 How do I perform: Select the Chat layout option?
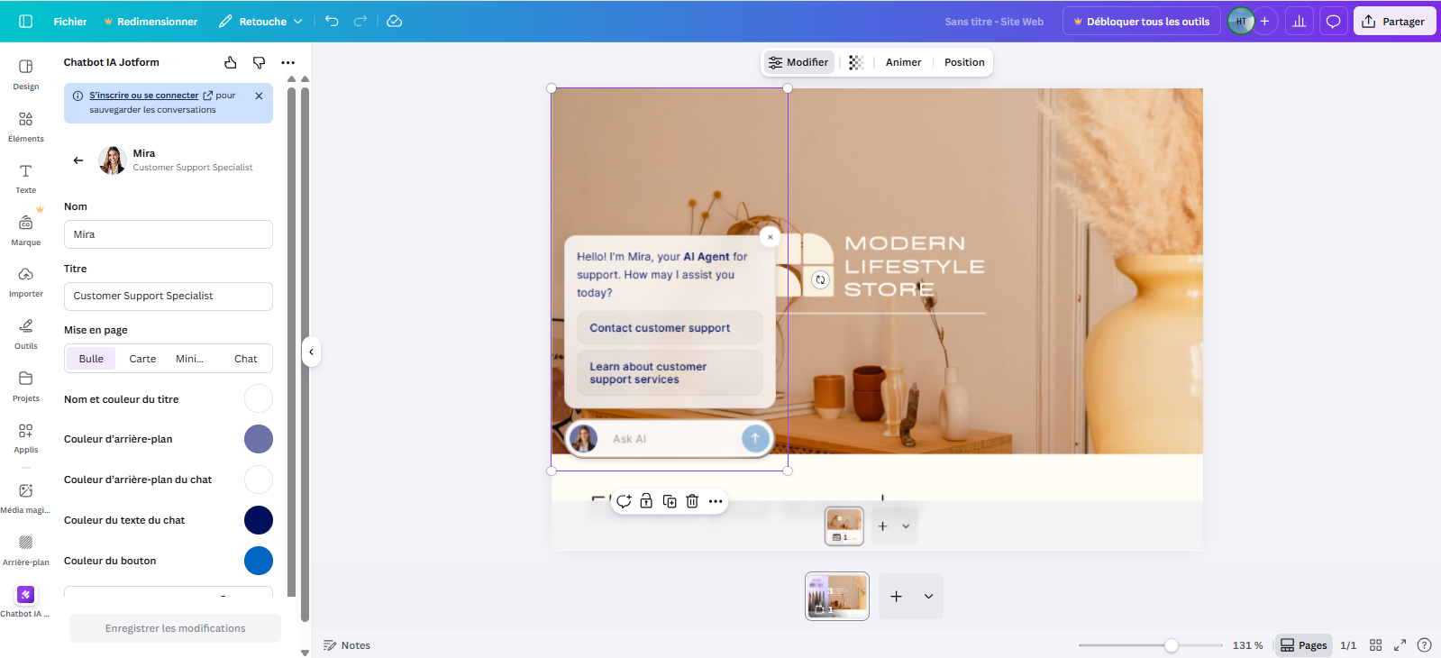pos(245,359)
